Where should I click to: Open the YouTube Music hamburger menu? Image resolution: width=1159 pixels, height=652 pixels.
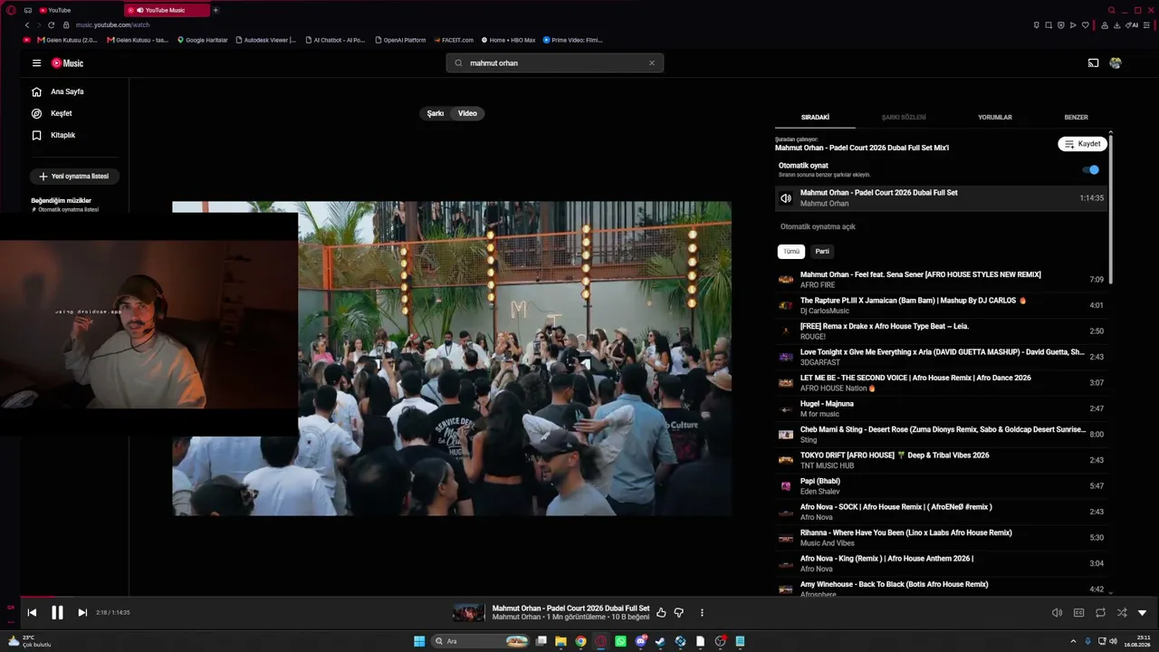pyautogui.click(x=36, y=63)
